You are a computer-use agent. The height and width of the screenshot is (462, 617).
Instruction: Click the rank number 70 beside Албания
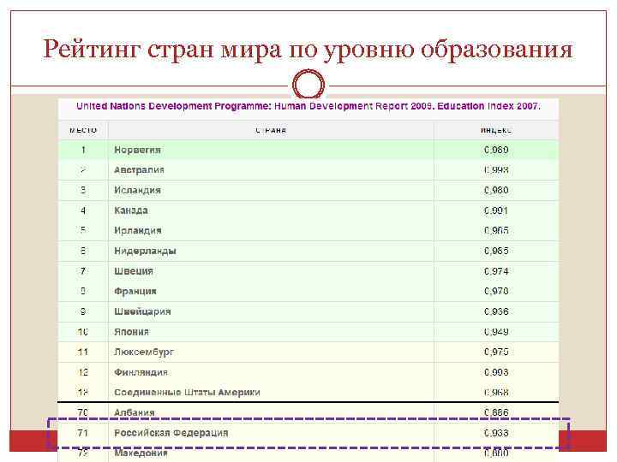pyautogui.click(x=83, y=412)
